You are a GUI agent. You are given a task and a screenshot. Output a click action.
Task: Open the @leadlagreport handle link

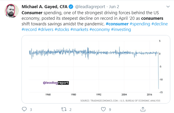pos(90,7)
